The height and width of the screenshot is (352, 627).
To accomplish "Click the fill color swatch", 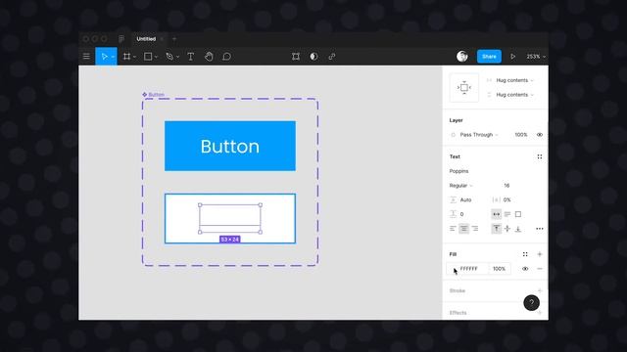I will coord(454,269).
